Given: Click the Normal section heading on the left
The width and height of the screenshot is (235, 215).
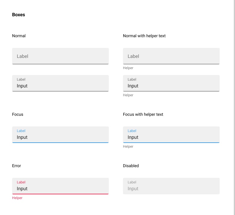Looking at the screenshot, I should [19, 36].
